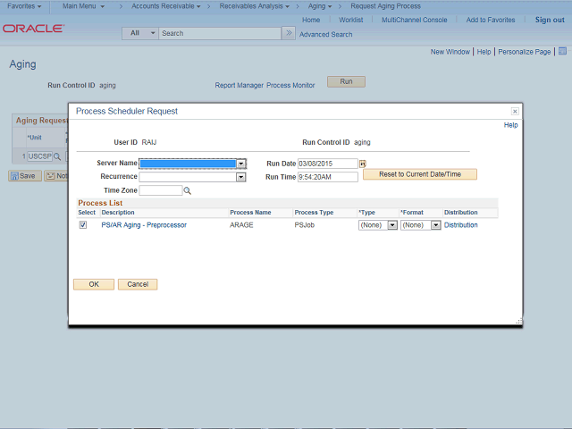This screenshot has height=429, width=572.
Task: Uncheck the PS/AR Aging Preprocessor checkbox
Action: point(83,225)
